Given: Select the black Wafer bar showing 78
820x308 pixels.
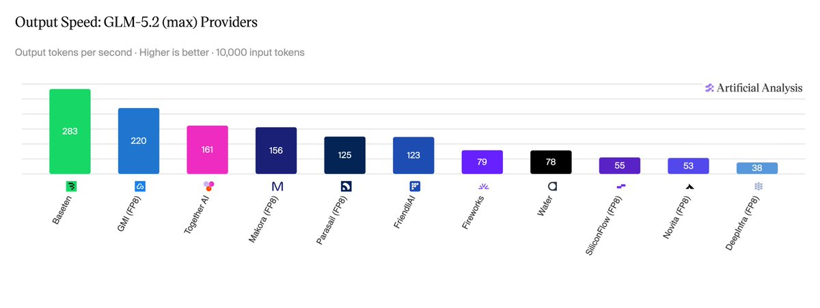Looking at the screenshot, I should coord(551,163).
